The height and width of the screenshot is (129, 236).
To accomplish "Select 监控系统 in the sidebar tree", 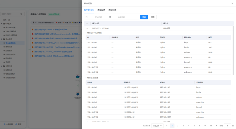I will tap(9, 51).
